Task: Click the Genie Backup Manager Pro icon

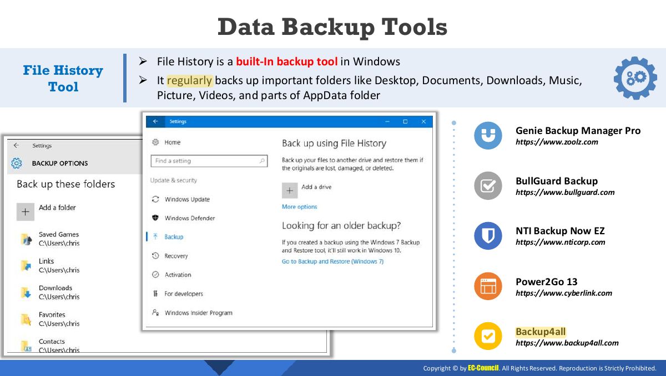Action: tap(488, 136)
